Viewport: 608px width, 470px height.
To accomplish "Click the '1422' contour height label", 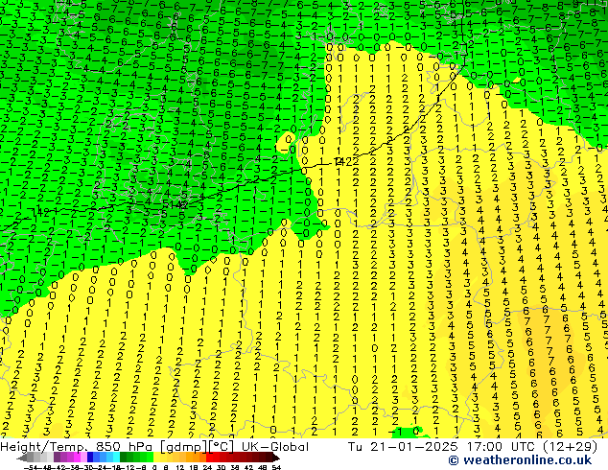I will (345, 161).
